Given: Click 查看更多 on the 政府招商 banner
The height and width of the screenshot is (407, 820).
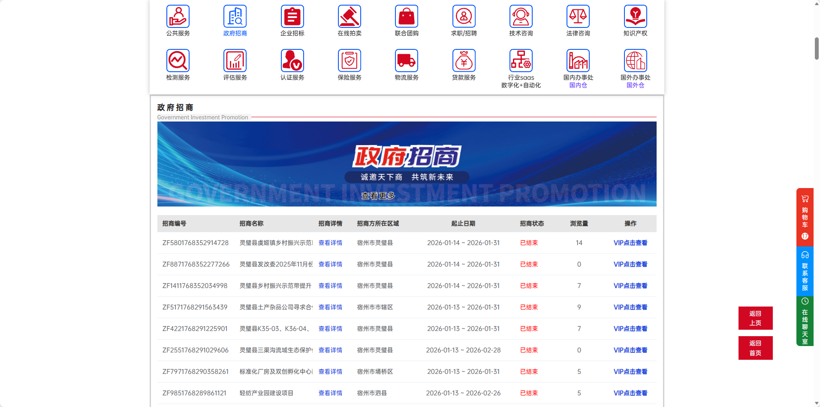Looking at the screenshot, I should tap(378, 196).
